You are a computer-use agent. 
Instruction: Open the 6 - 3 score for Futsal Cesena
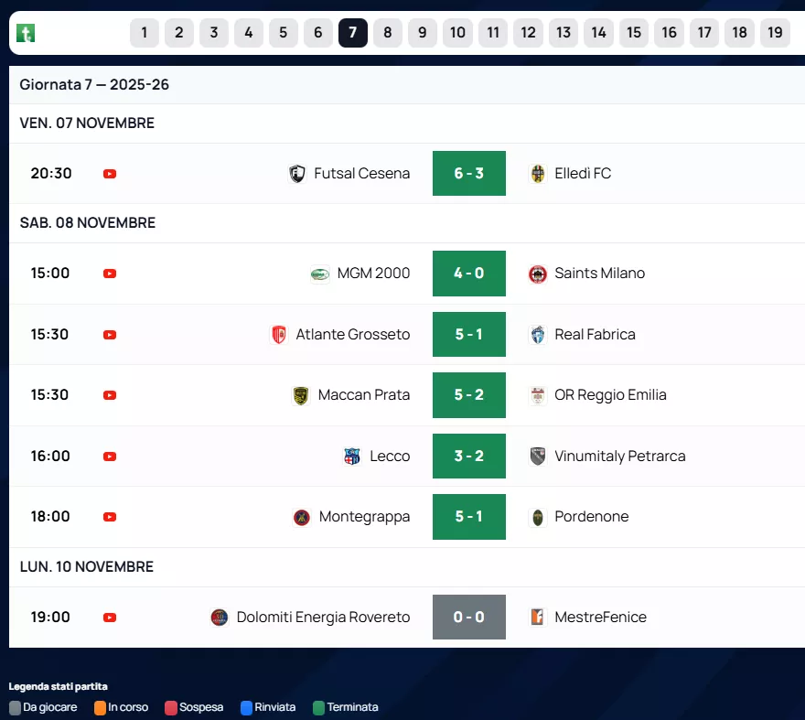(x=468, y=174)
